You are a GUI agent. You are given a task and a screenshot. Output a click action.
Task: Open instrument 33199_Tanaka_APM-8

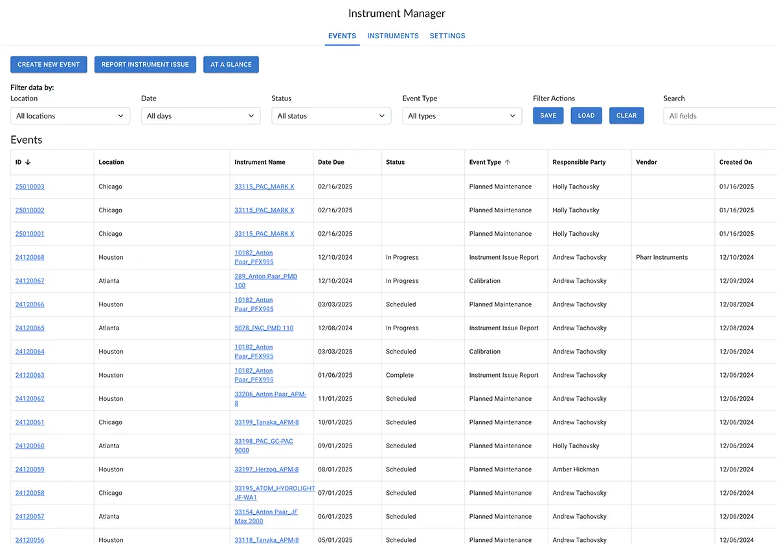click(267, 422)
